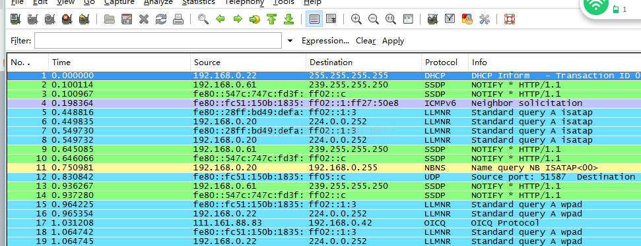Sort by Destination column header
The width and height of the screenshot is (641, 246).
(x=364, y=62)
